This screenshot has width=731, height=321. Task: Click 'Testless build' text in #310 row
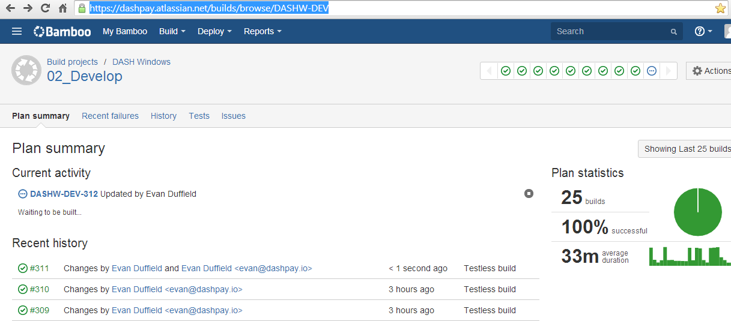(490, 289)
